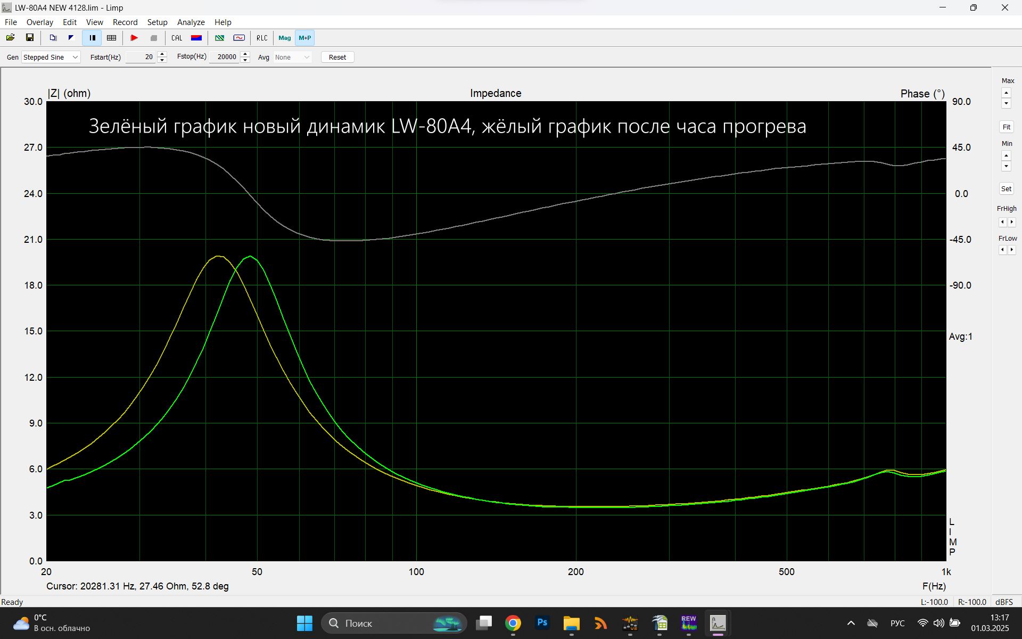
Task: Click the copy icon in toolbar
Action: (x=53, y=38)
